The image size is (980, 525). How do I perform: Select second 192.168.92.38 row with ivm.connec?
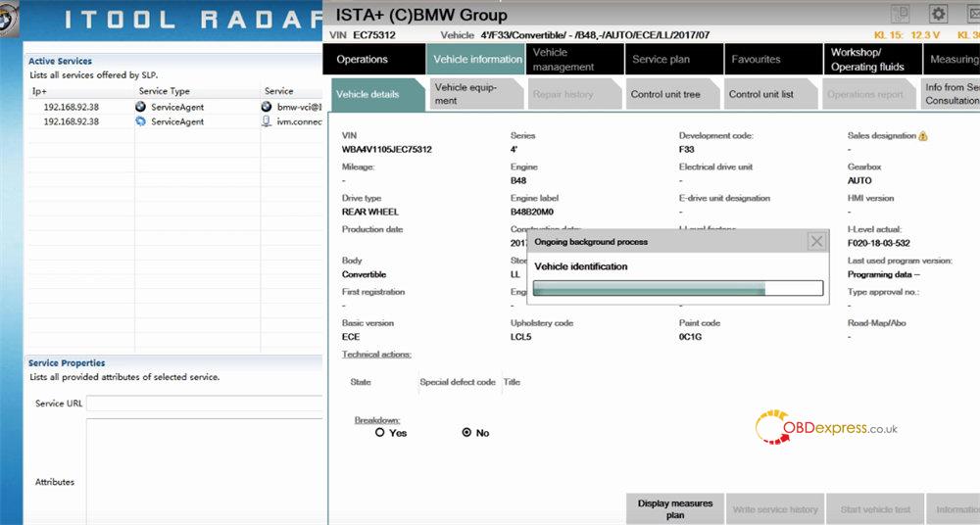tap(175, 121)
